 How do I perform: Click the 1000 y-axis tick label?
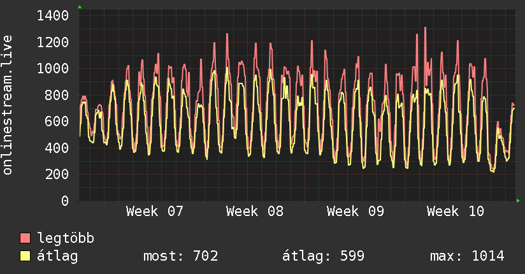point(53,69)
